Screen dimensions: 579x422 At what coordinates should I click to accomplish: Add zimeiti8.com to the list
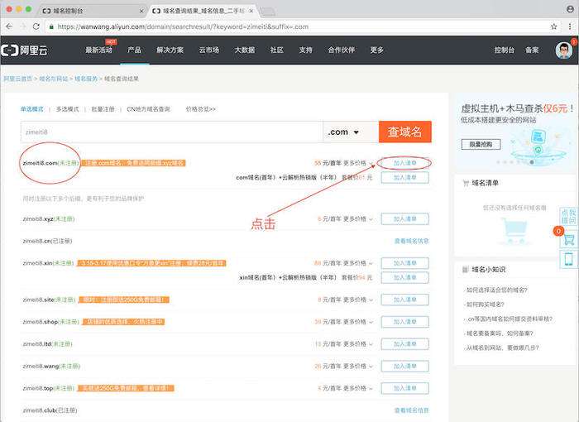[404, 163]
